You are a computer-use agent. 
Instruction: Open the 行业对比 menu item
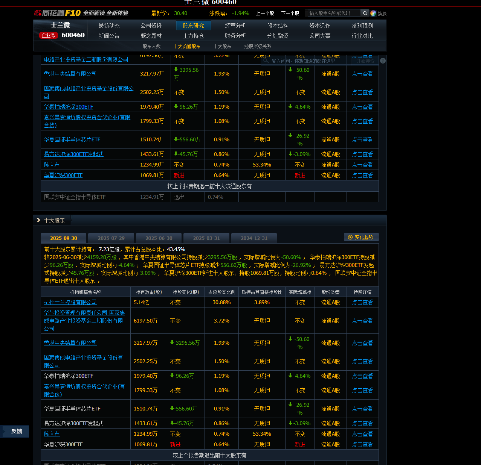click(362, 36)
